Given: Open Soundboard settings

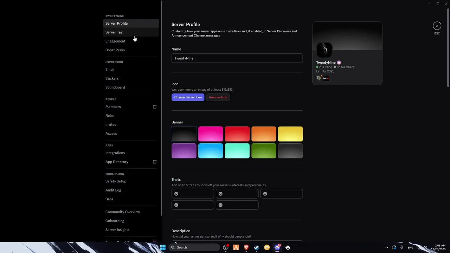Looking at the screenshot, I should pos(131,87).
